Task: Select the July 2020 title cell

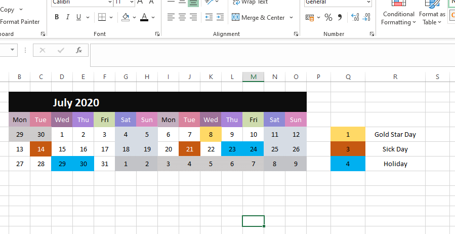Action: 157,102
